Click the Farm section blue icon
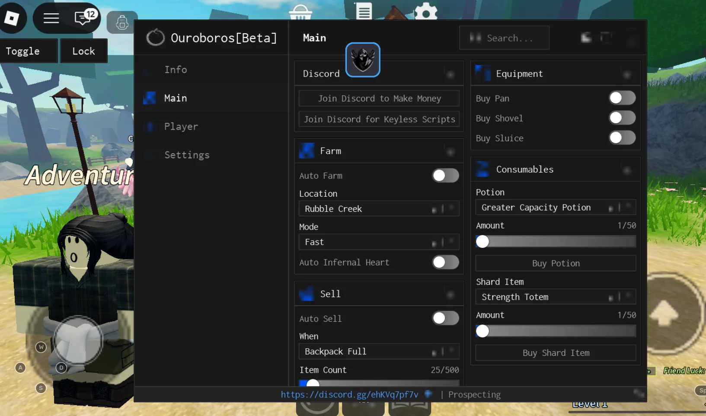Viewport: 706px width, 416px height. 307,151
